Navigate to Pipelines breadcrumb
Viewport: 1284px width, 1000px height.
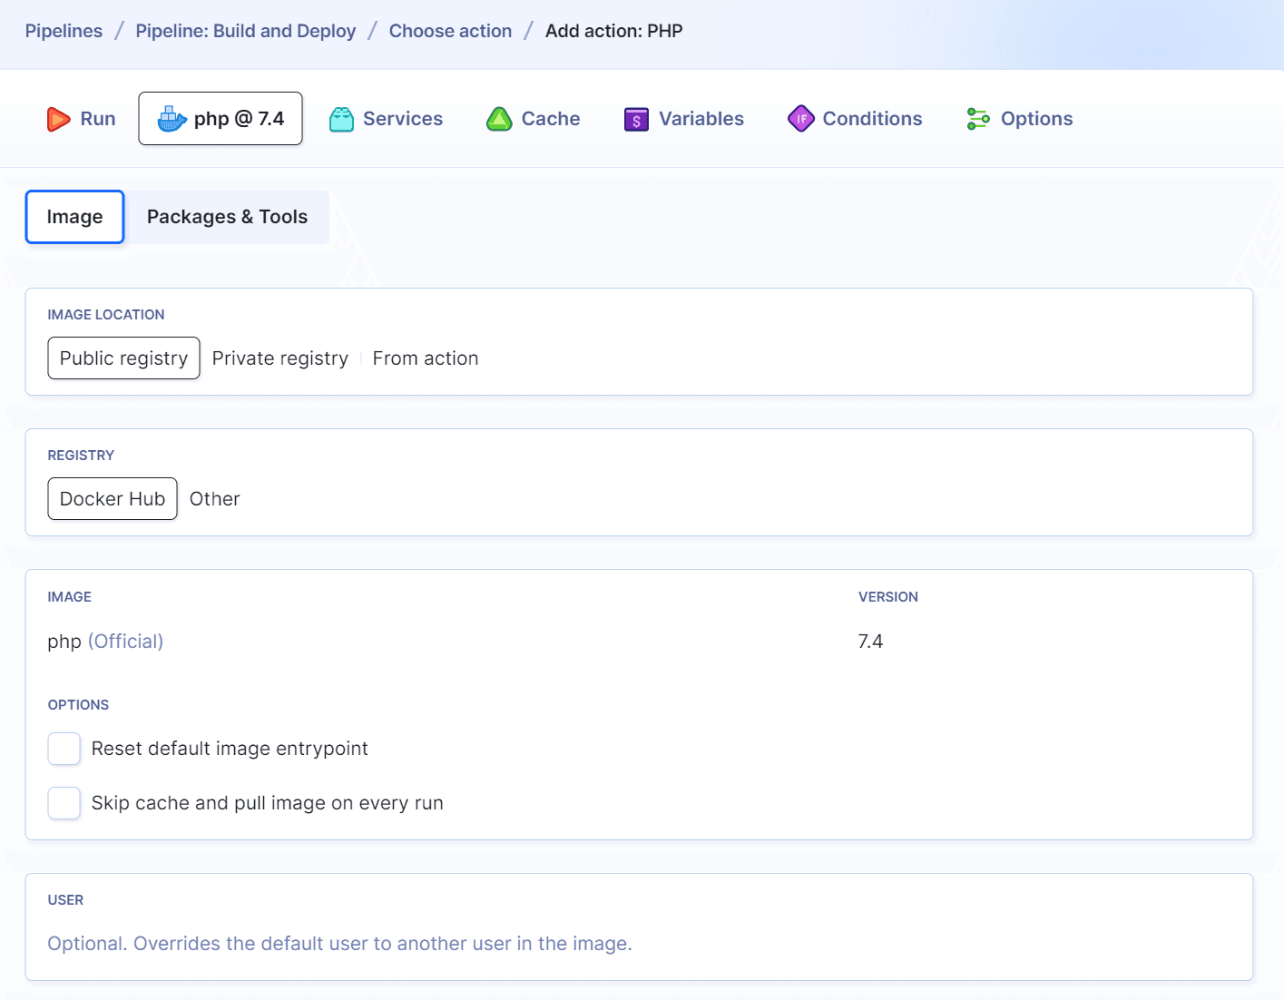[64, 30]
